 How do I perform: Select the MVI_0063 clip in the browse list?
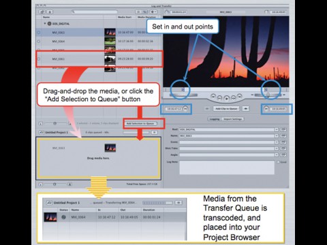[x=99, y=33]
